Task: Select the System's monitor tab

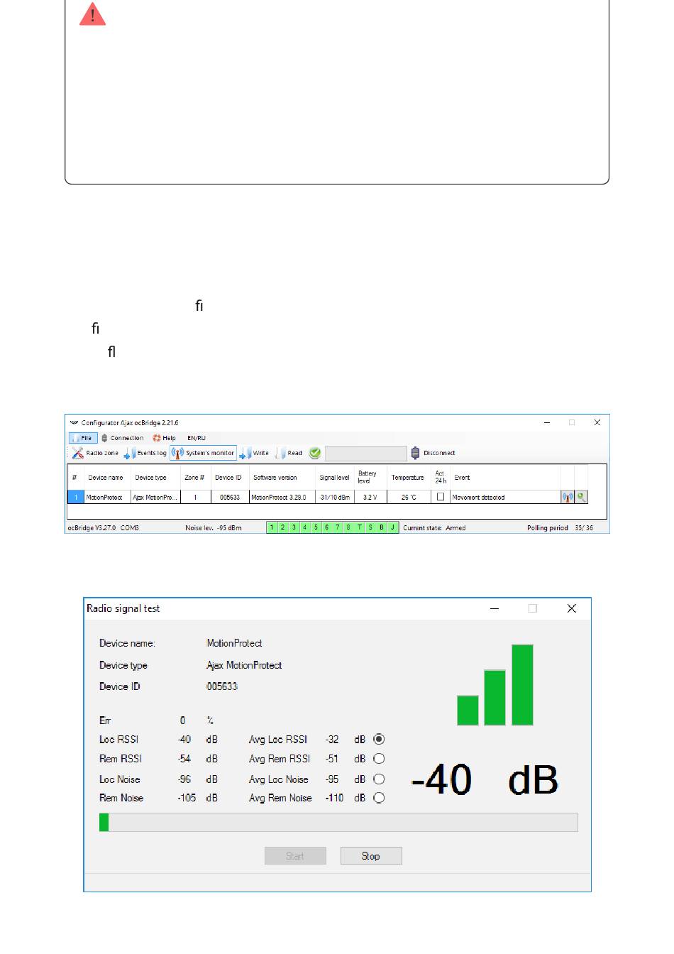Action: tap(203, 453)
